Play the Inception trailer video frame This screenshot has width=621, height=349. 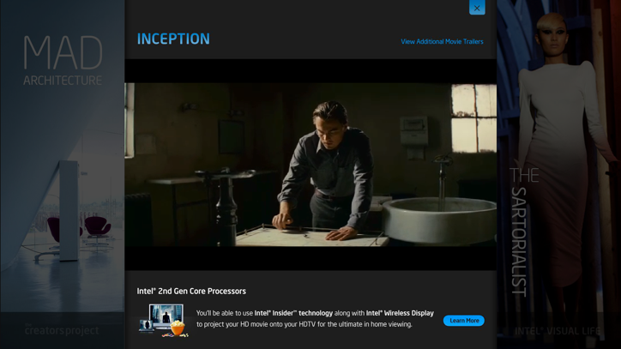[310, 165]
